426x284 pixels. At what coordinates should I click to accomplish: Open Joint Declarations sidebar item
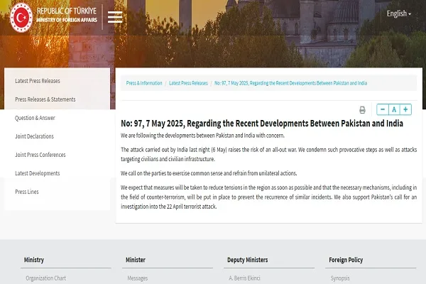click(35, 136)
